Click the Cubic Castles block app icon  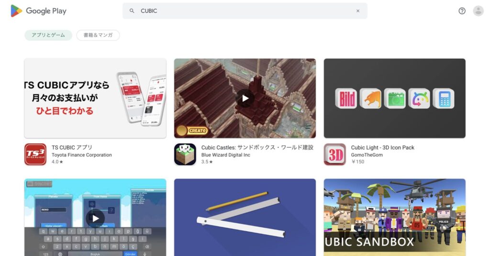pyautogui.click(x=185, y=154)
